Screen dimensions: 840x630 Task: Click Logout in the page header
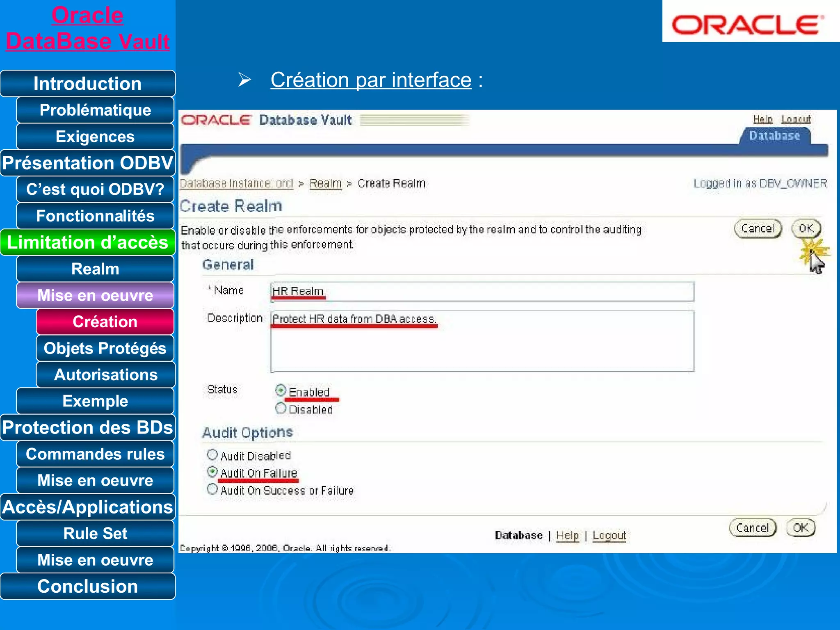[796, 119]
